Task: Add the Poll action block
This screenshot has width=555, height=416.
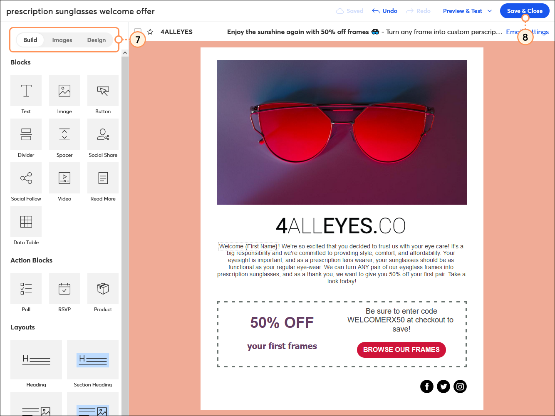Action: tap(26, 289)
